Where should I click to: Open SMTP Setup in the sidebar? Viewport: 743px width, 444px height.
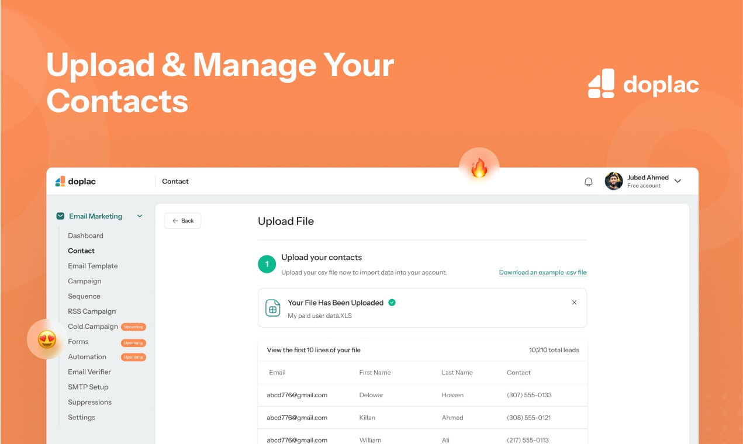(88, 387)
